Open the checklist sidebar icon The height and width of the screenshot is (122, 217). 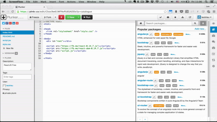coord(213,54)
